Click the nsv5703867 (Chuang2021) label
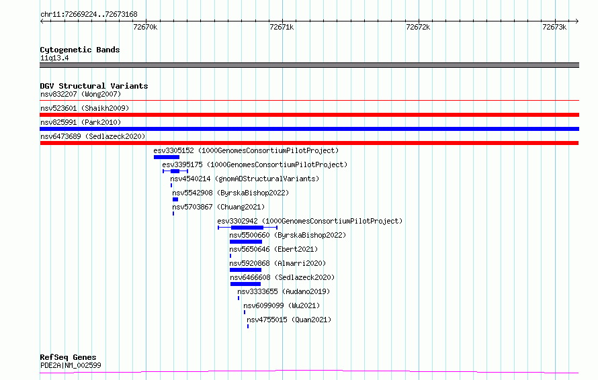This screenshot has width=598, height=380. coord(218,207)
